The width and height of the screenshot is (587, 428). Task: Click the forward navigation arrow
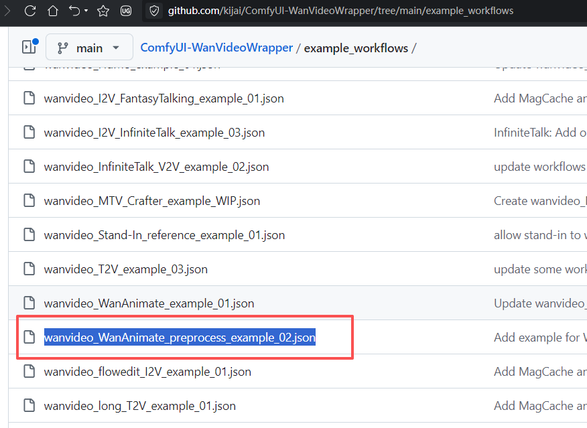point(7,11)
